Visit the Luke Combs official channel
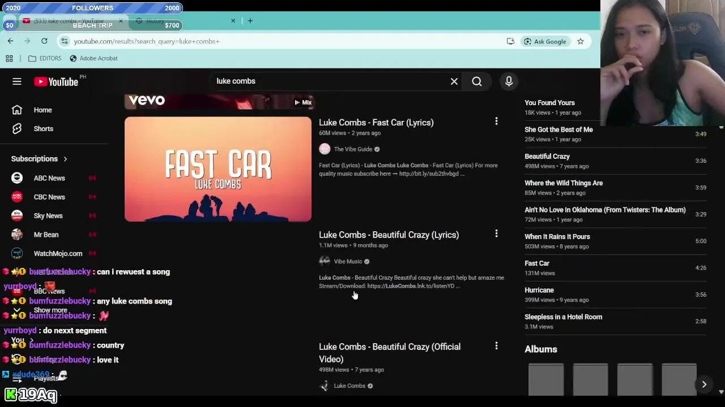This screenshot has height=407, width=725. [x=349, y=386]
